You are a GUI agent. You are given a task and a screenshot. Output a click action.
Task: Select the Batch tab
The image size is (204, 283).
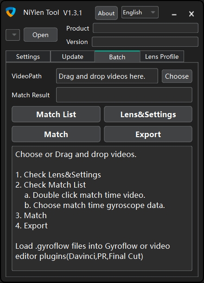coord(117,57)
